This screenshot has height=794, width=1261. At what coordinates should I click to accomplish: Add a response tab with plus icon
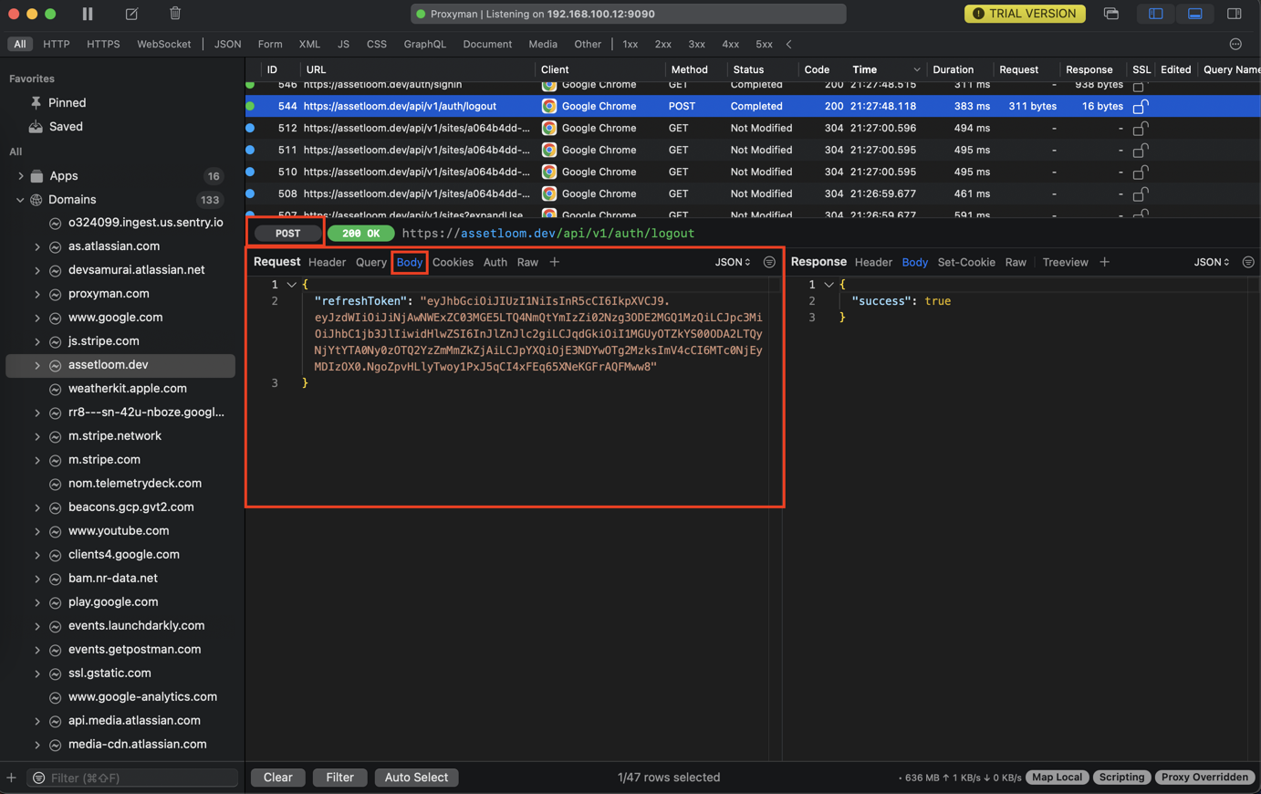pyautogui.click(x=1104, y=262)
